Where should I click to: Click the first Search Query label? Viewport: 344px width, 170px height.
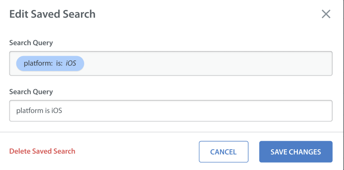pos(31,42)
